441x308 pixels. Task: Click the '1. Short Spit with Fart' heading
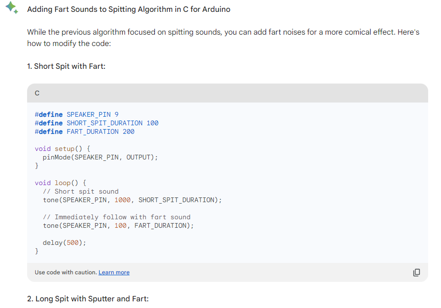pos(66,66)
